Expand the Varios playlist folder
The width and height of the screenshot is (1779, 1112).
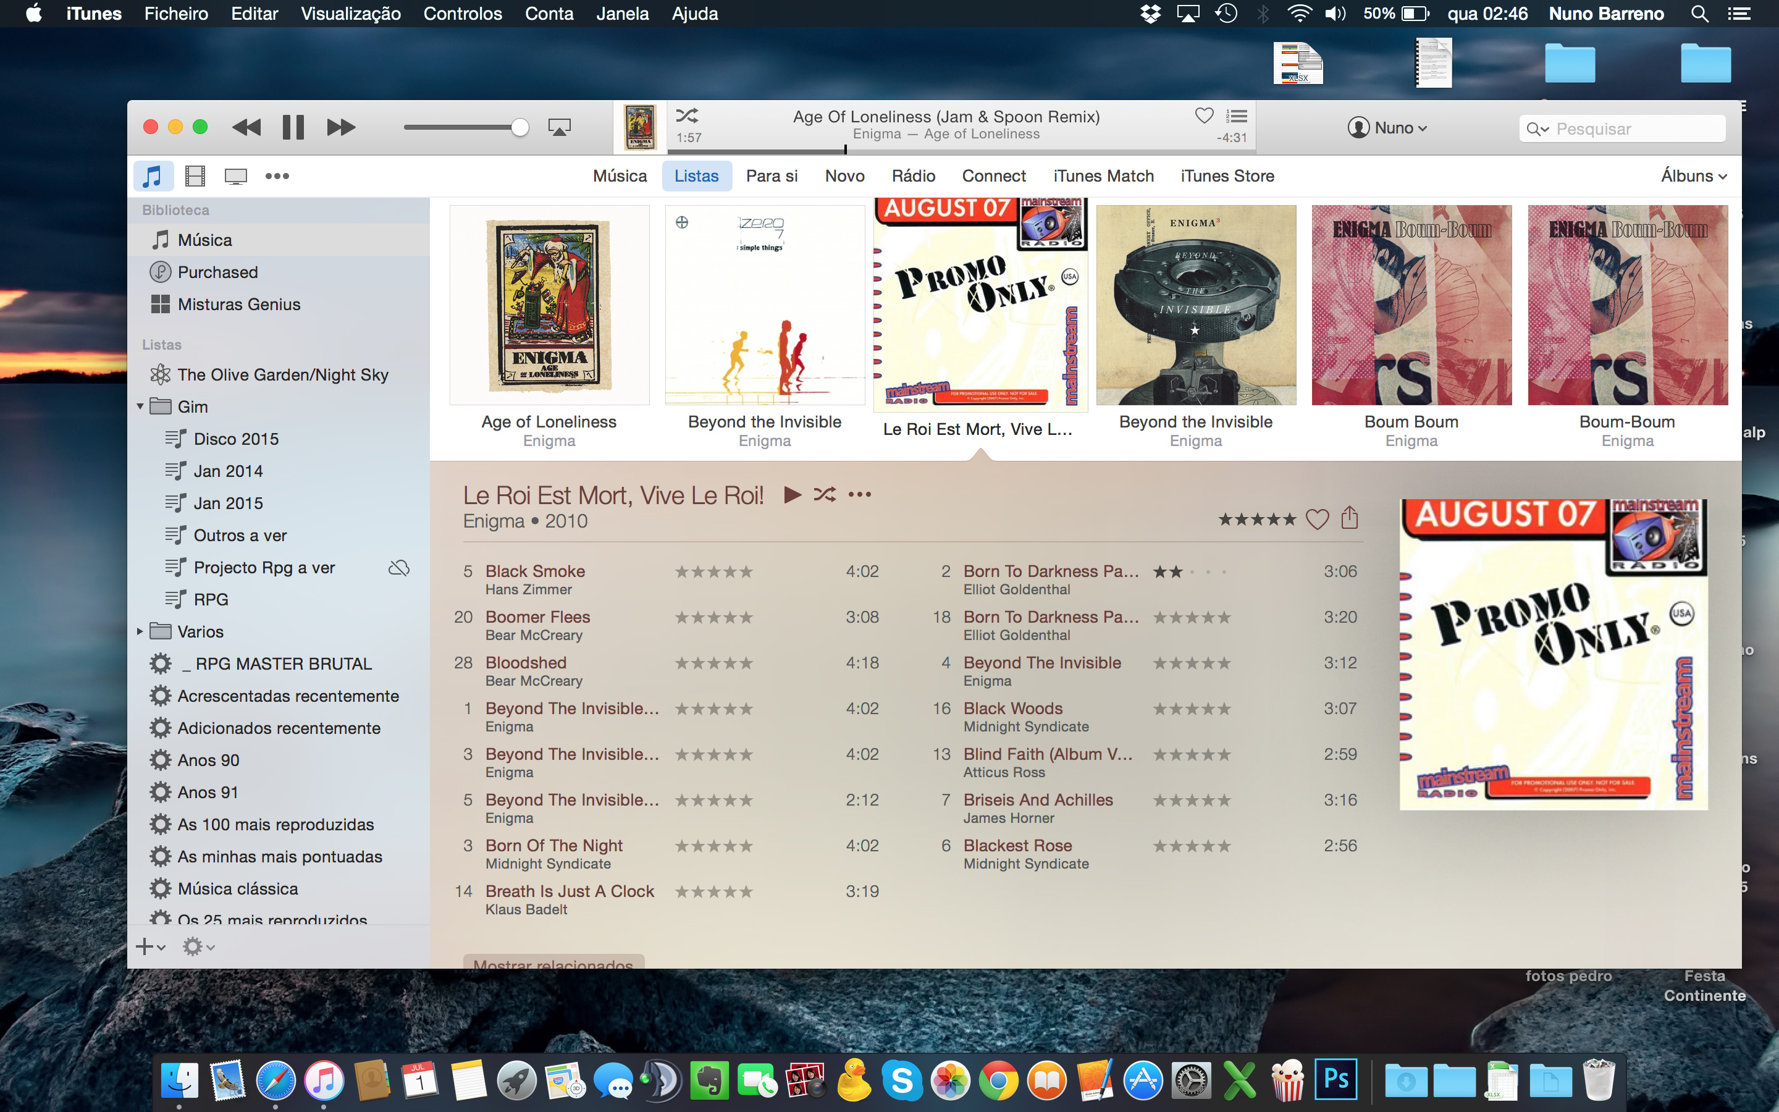click(140, 632)
